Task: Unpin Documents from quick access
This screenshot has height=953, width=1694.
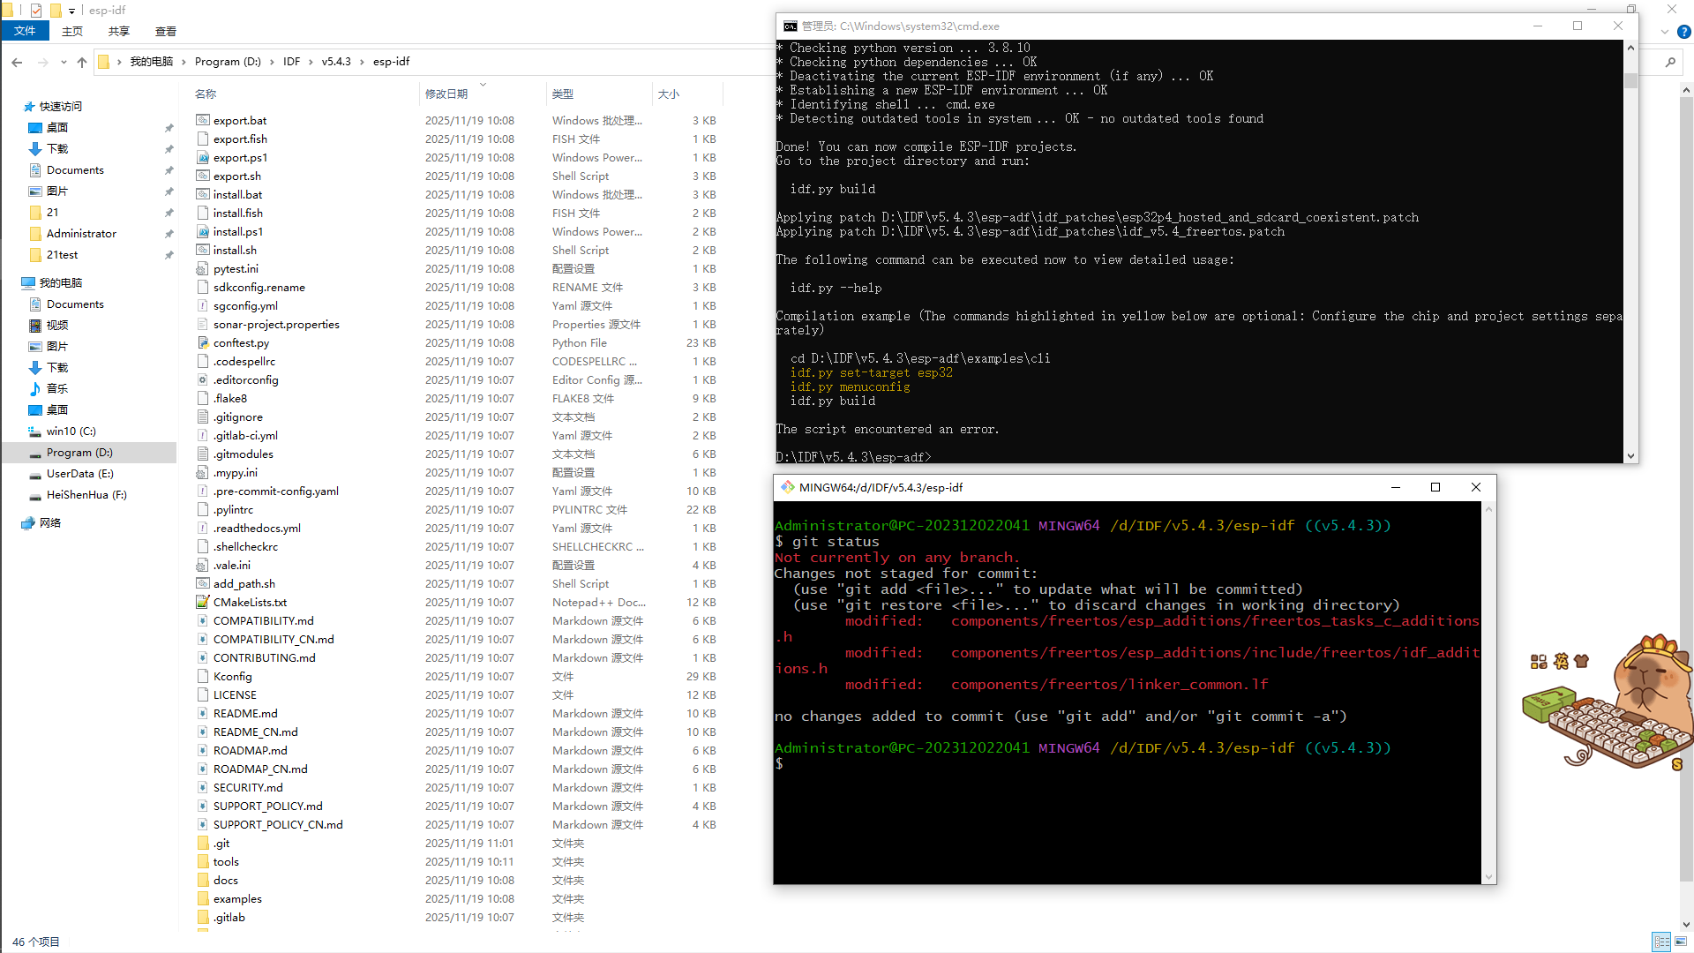Action: (x=169, y=170)
